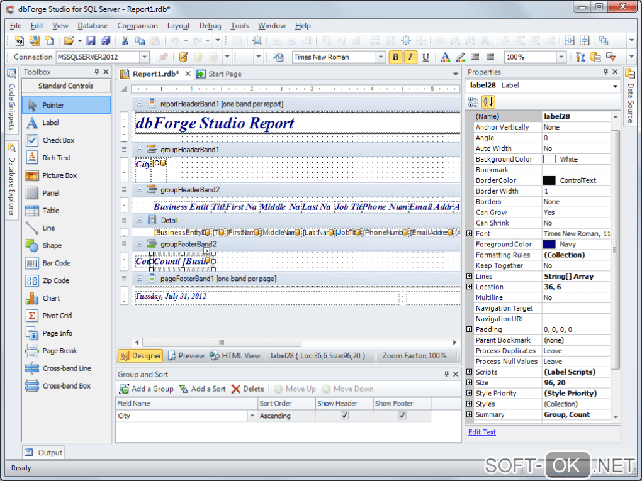
Task: Toggle Bold formatting button
Action: (395, 57)
